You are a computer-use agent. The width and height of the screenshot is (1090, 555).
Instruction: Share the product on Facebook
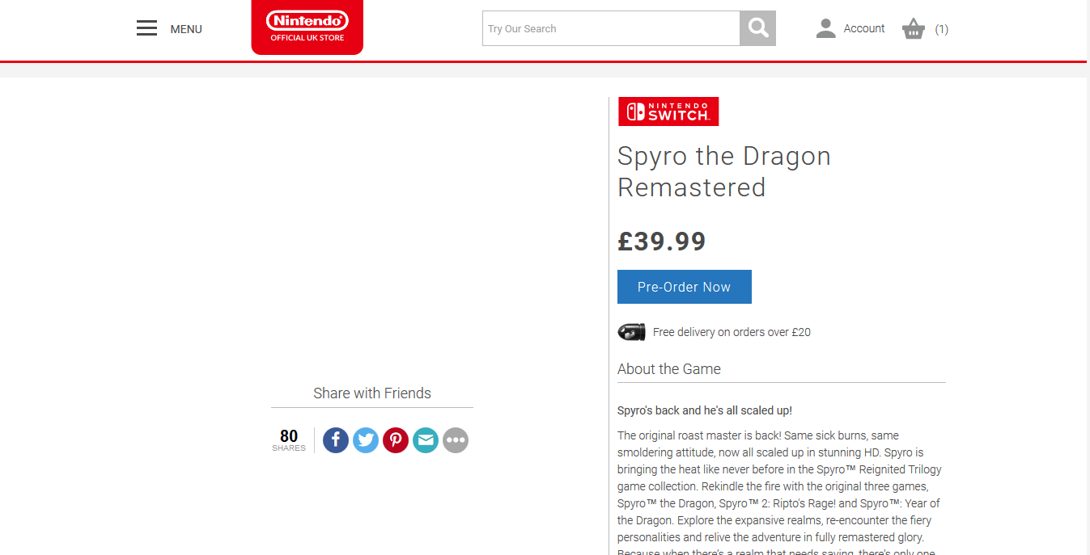336,440
